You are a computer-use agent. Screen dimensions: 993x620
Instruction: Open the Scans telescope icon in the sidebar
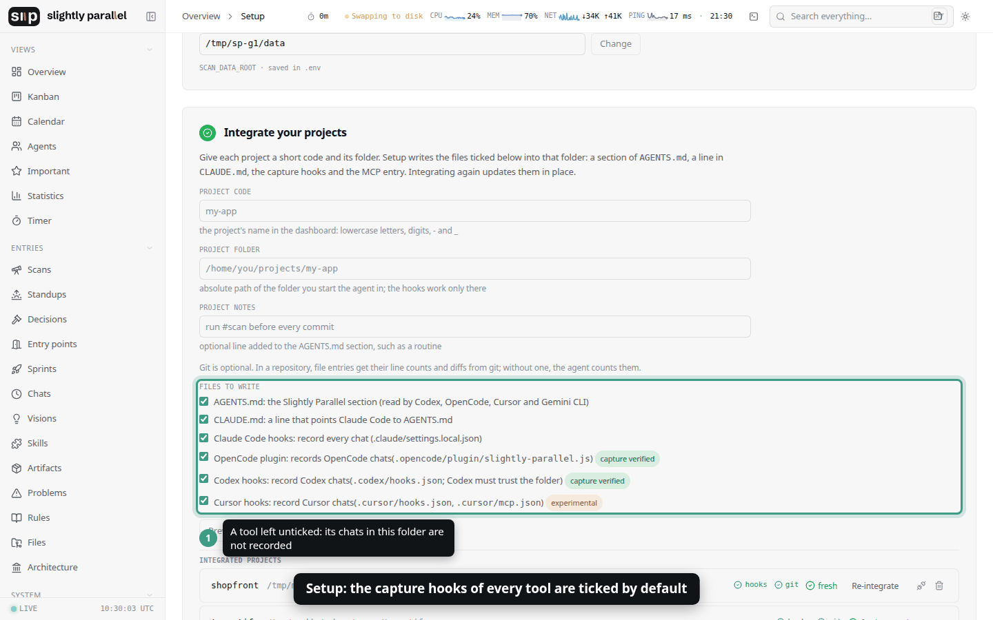pos(17,269)
